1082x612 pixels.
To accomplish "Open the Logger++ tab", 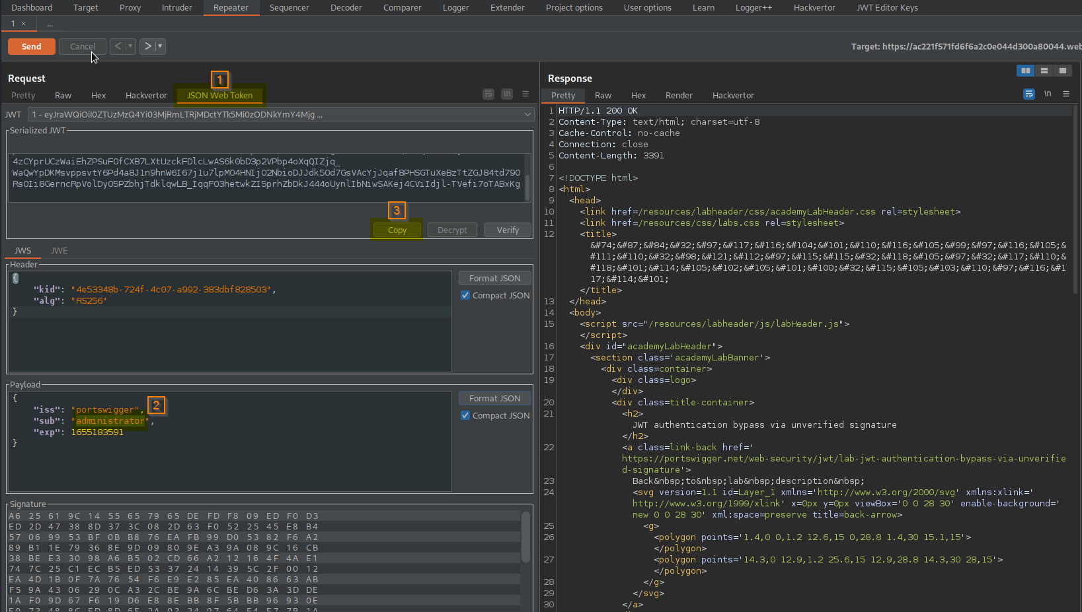I will (754, 8).
